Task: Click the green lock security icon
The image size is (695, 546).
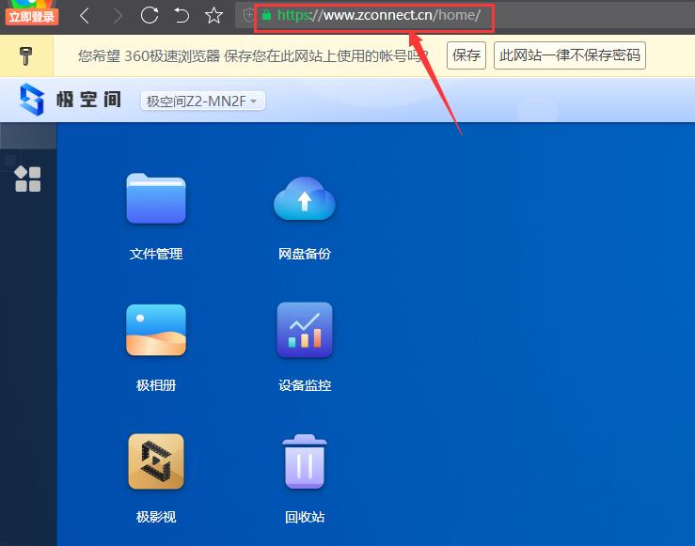Action: (x=266, y=15)
